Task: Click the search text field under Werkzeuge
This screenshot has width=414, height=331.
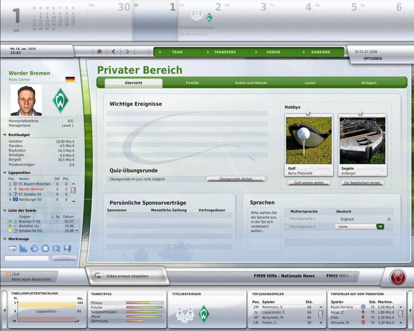Action: pos(26,258)
